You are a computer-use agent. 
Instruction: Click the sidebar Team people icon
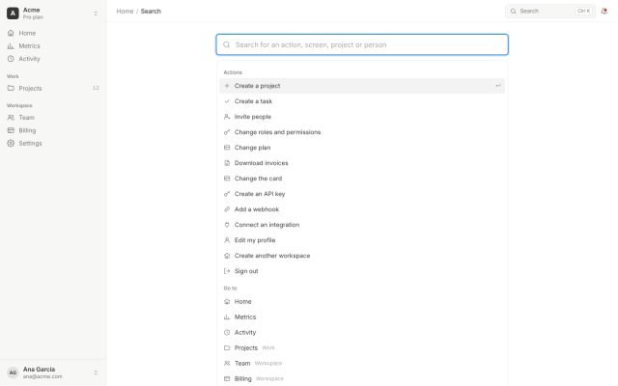11,118
